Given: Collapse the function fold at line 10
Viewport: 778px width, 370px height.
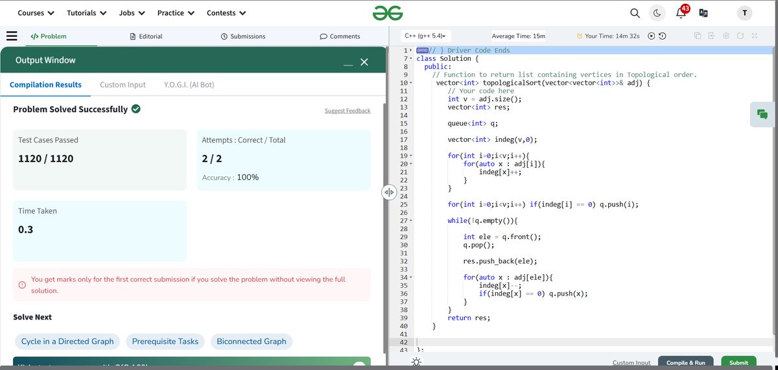Looking at the screenshot, I should pos(411,83).
